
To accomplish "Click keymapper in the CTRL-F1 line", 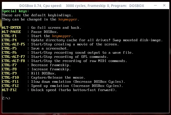I will (61, 36).
